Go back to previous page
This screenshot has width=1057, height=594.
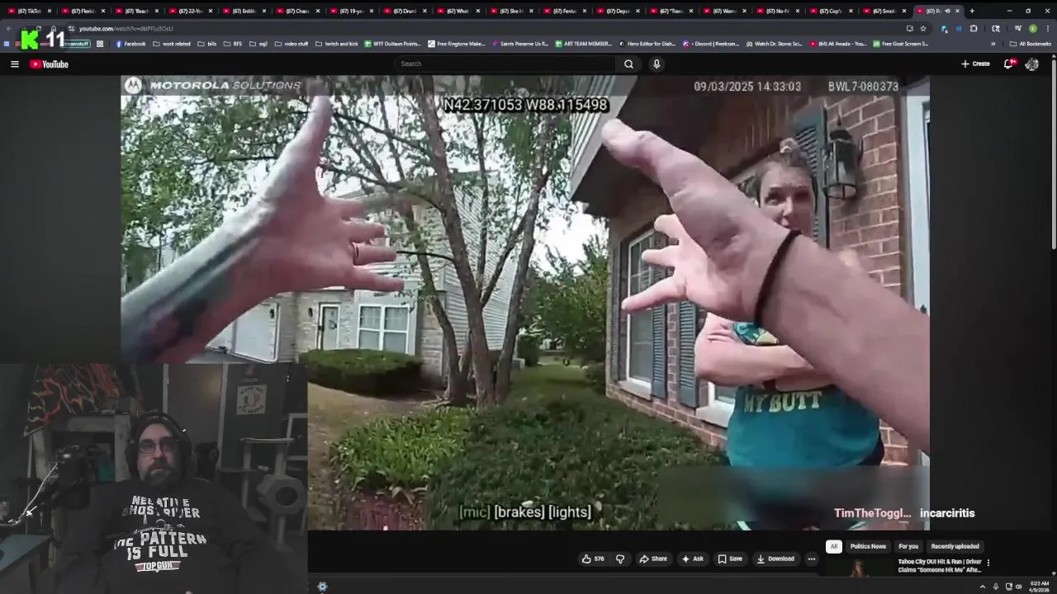click(x=9, y=28)
